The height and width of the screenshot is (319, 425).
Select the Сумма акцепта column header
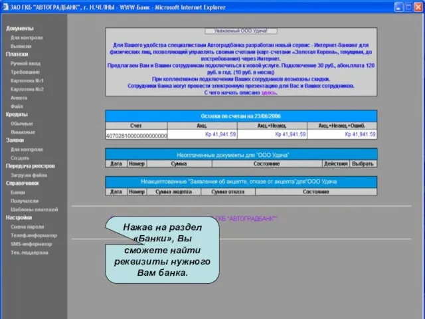coord(174,192)
